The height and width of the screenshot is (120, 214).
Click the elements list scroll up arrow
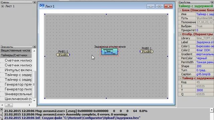coord(34,51)
